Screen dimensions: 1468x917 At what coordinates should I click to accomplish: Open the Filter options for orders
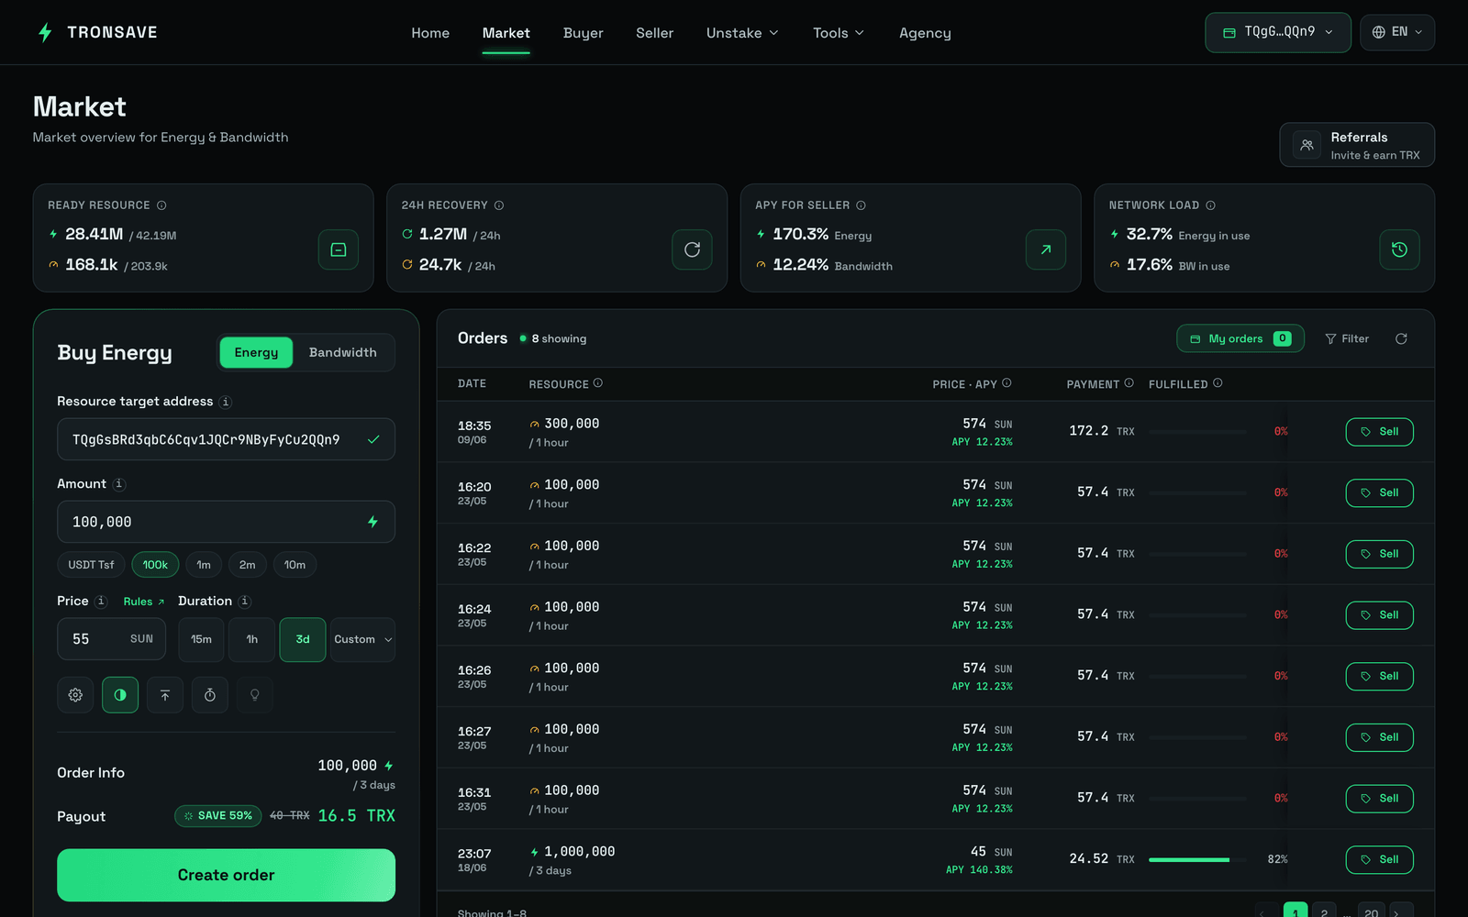pos(1347,339)
